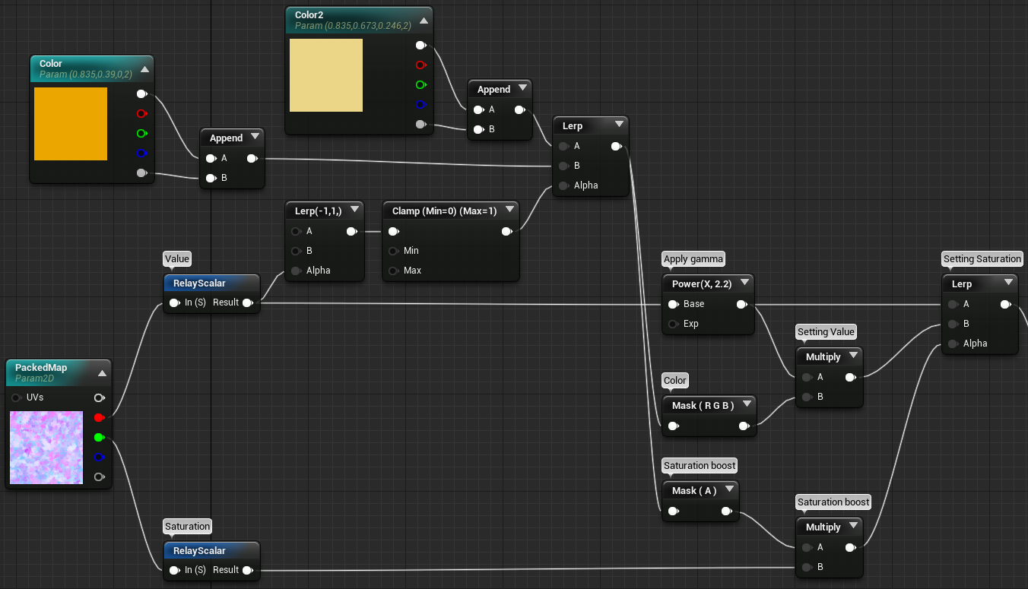The height and width of the screenshot is (589, 1028).
Task: Click the red output pin on Color node
Action: pyautogui.click(x=141, y=114)
